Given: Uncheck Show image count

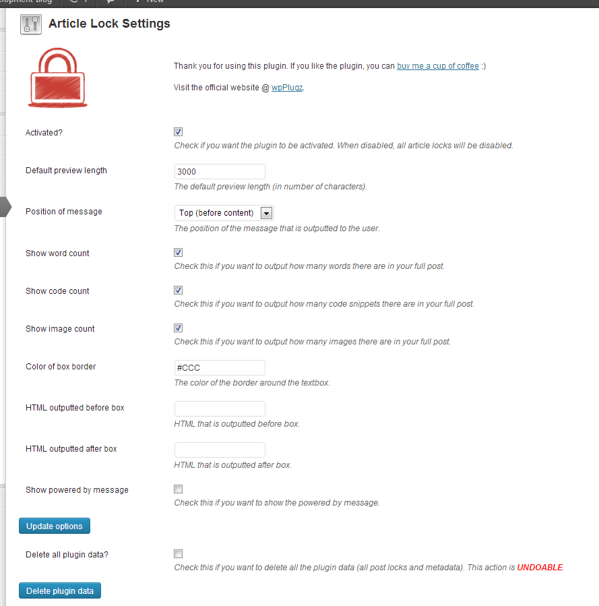Looking at the screenshot, I should pos(178,328).
